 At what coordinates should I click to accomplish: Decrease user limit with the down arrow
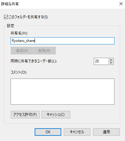point(111,63)
